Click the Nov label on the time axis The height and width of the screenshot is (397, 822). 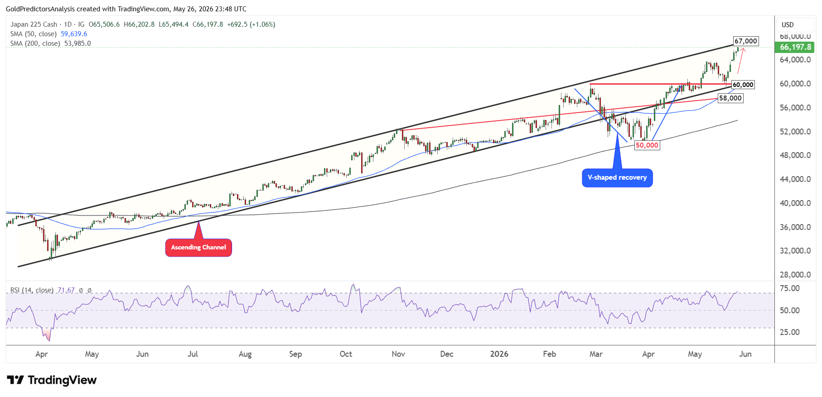pyautogui.click(x=398, y=354)
